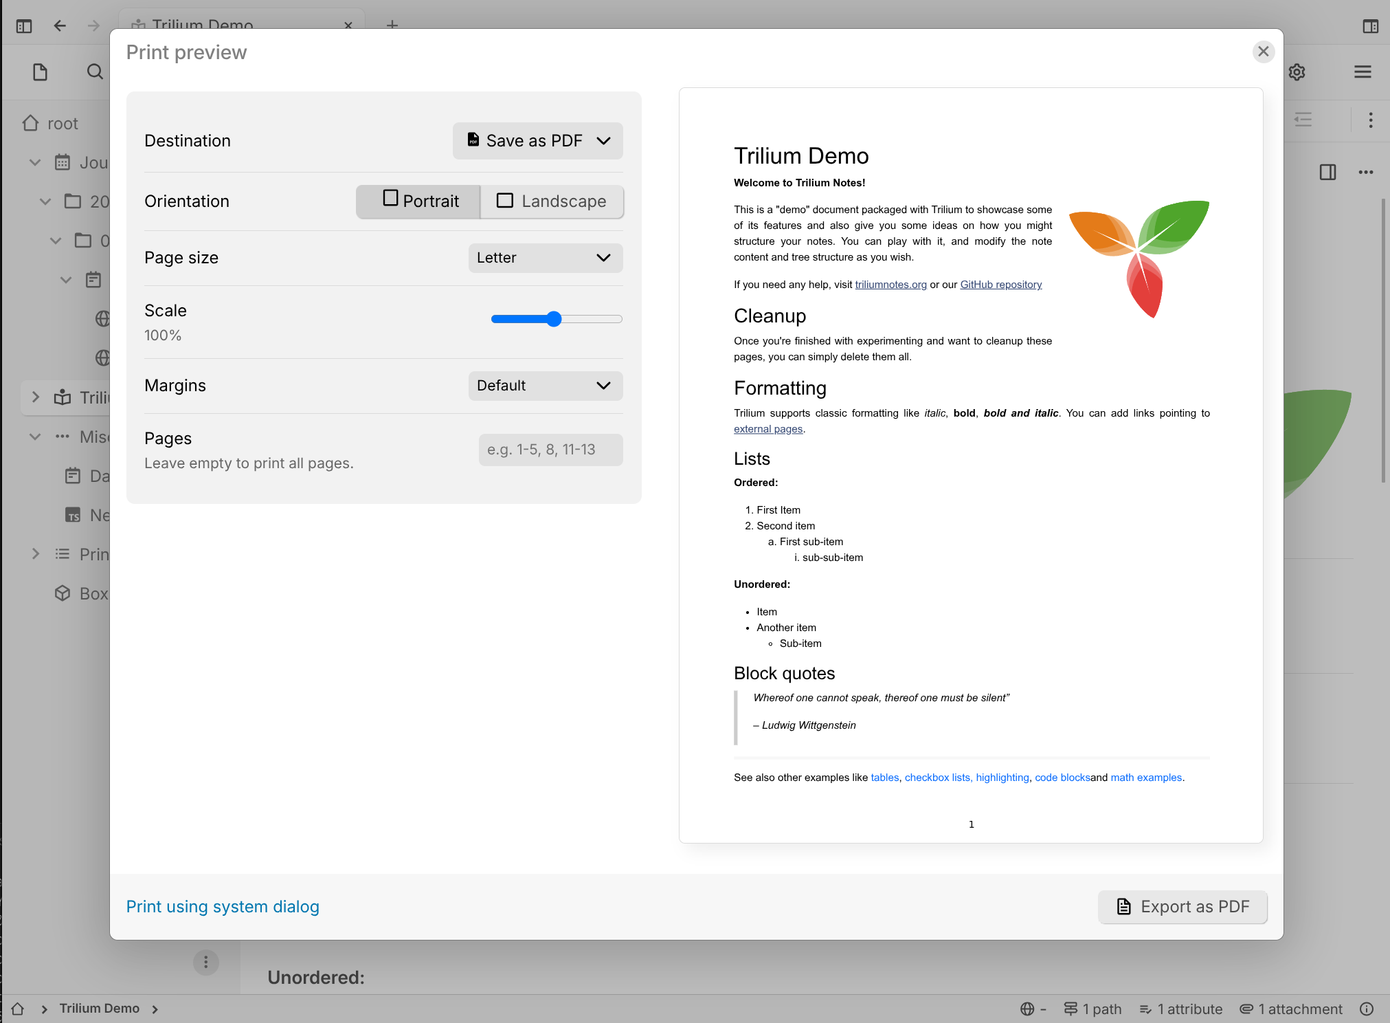1390x1023 pixels.
Task: Collapse the year folder tree node
Action: pyautogui.click(x=45, y=201)
